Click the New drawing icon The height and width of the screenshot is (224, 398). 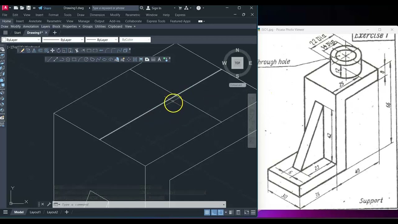coord(16,8)
